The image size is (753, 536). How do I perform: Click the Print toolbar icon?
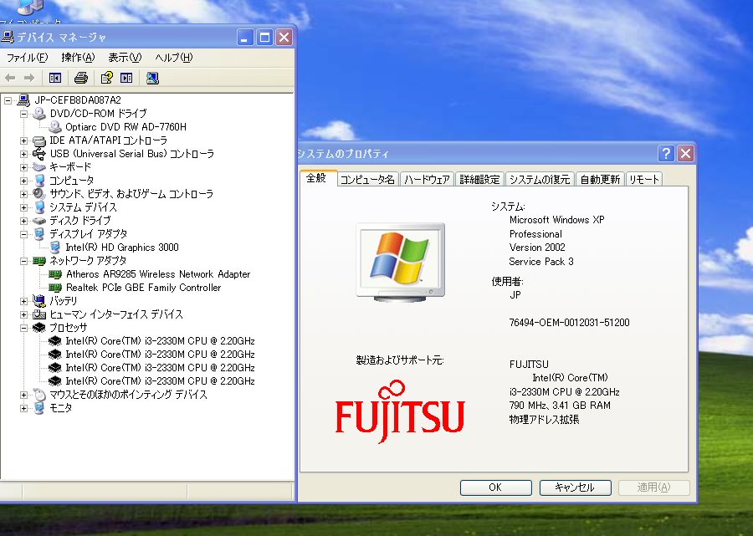pyautogui.click(x=80, y=78)
